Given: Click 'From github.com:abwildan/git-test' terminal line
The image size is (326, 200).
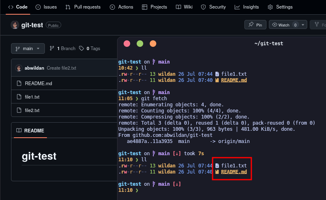Looking at the screenshot, I should (x=165, y=135).
